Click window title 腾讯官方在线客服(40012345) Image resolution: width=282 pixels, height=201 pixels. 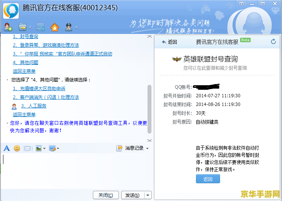click(x=70, y=8)
